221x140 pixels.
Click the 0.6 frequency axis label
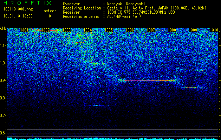(x=3, y=133)
